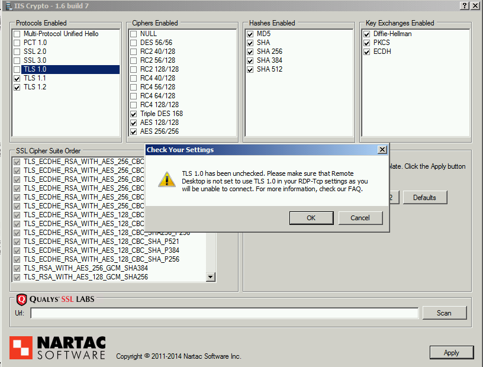Toggle checkbox for TLS_ECDHE_RSA_WITH_AES_128_CBC_SHA_P521
The height and width of the screenshot is (367, 483).
click(17, 242)
